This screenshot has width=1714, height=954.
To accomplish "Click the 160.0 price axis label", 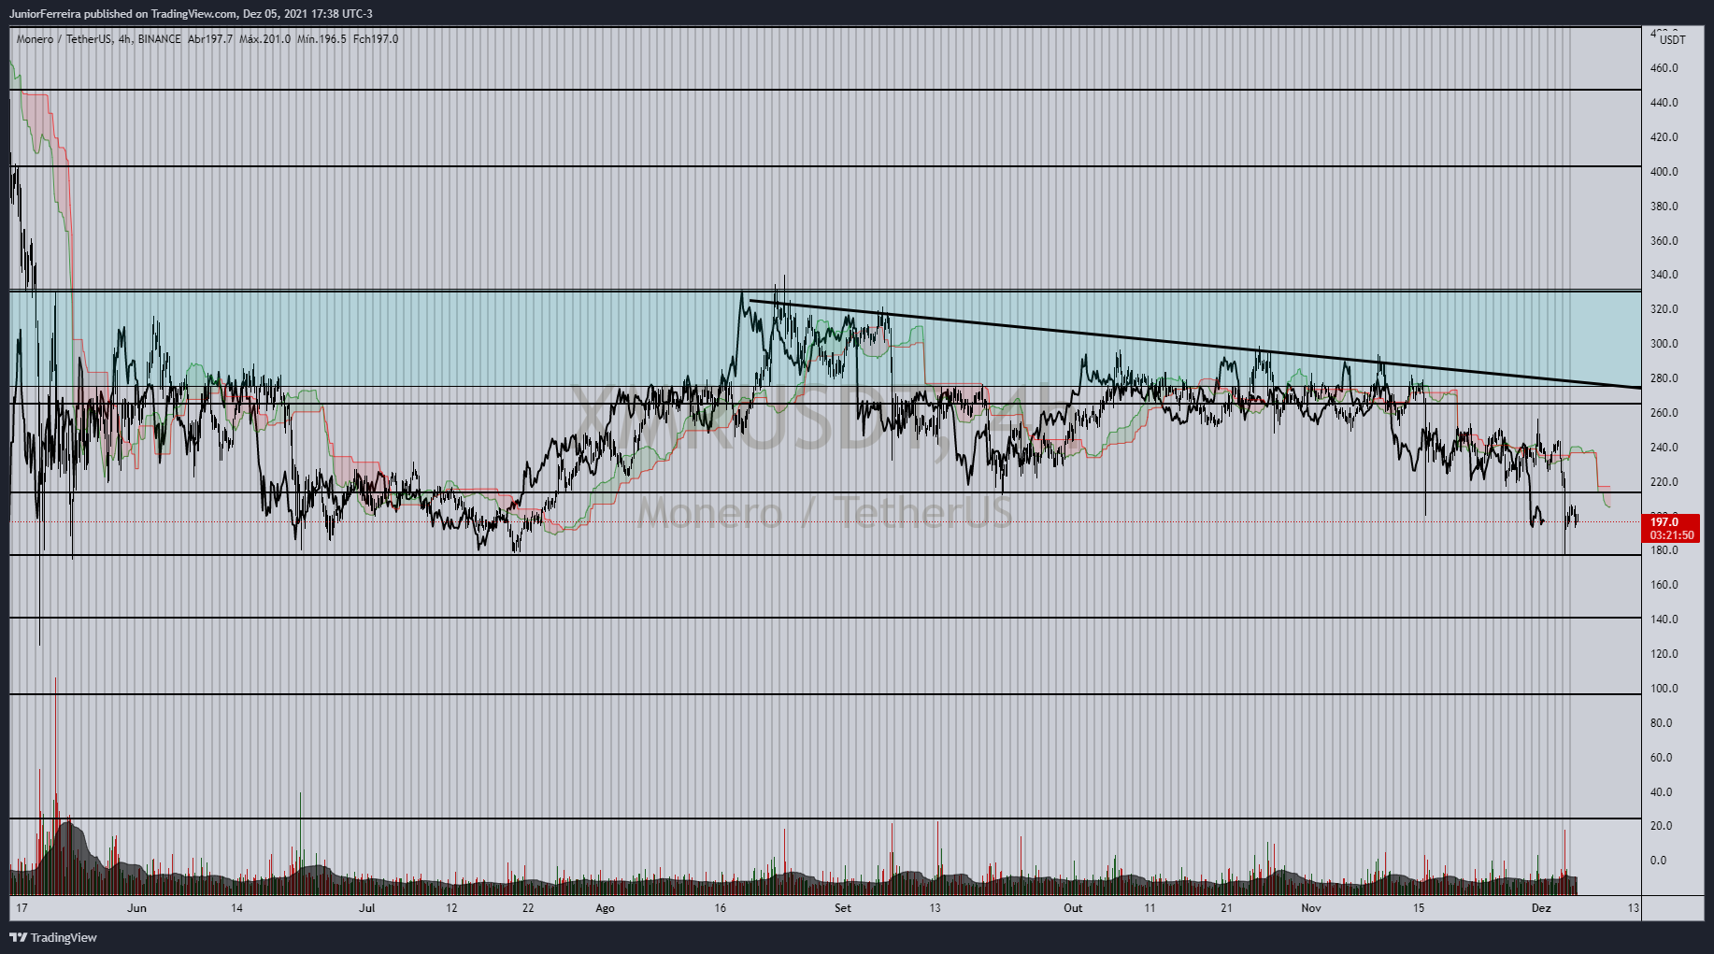I will [1664, 585].
